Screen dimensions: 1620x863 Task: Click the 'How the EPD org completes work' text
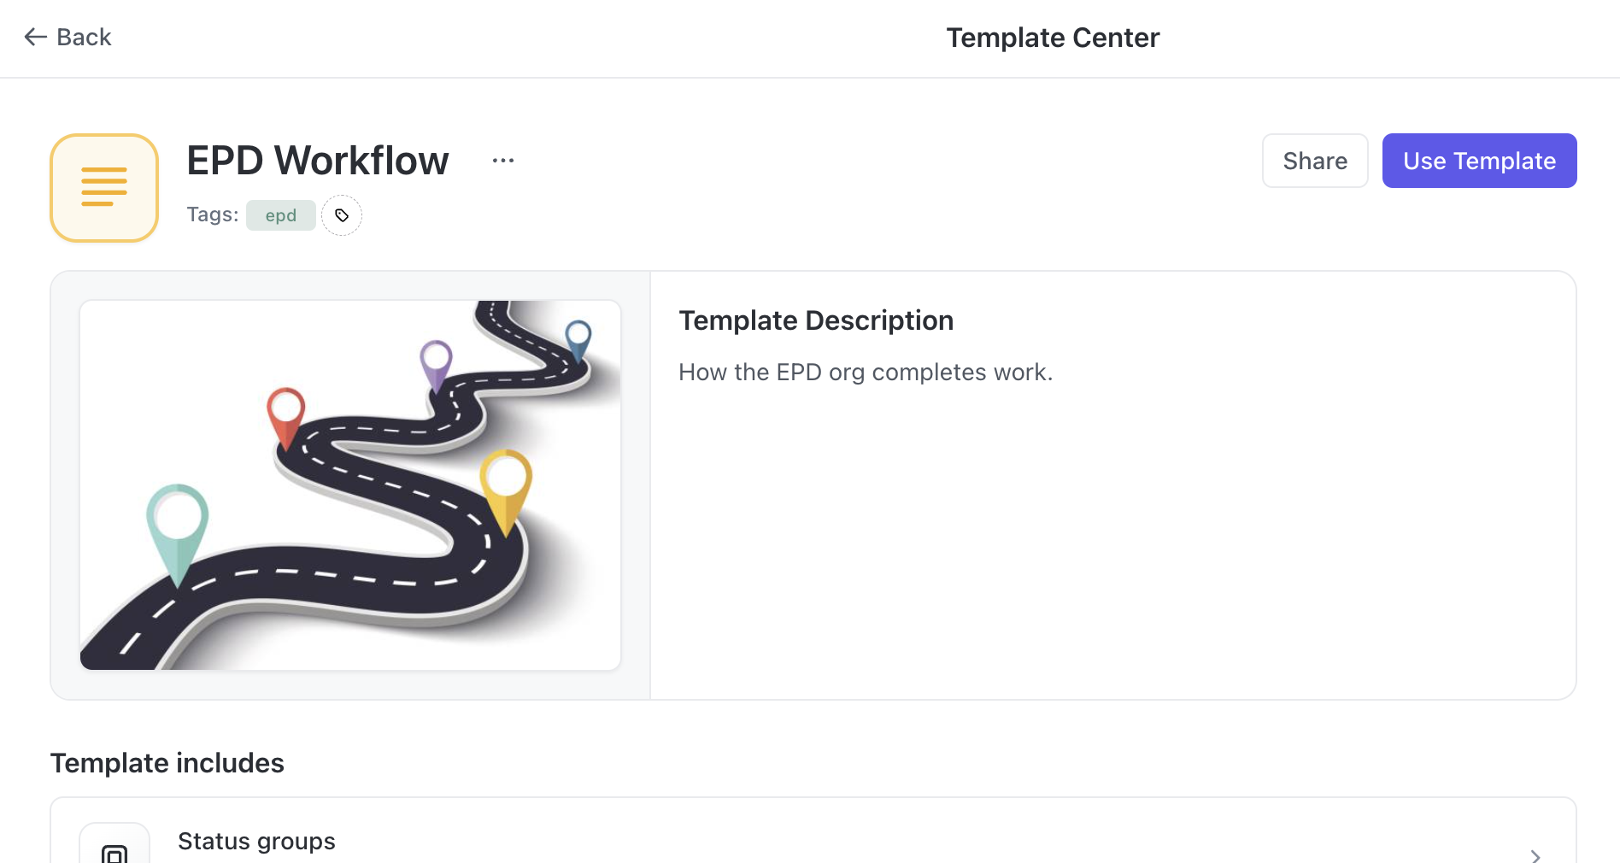point(866,373)
